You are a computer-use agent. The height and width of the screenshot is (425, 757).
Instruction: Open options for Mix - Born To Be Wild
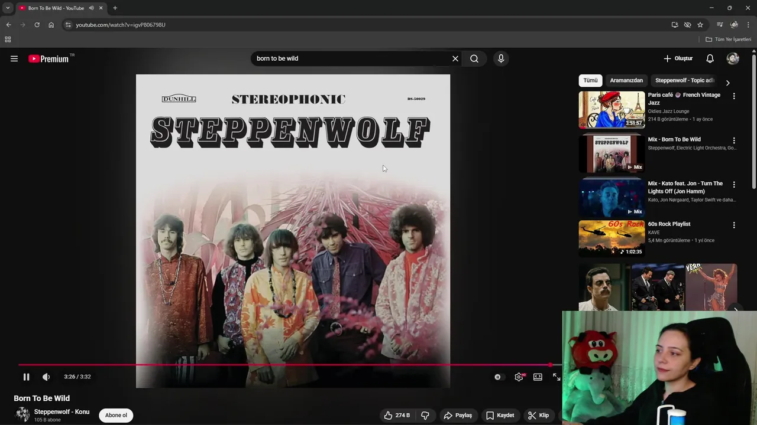pos(734,140)
